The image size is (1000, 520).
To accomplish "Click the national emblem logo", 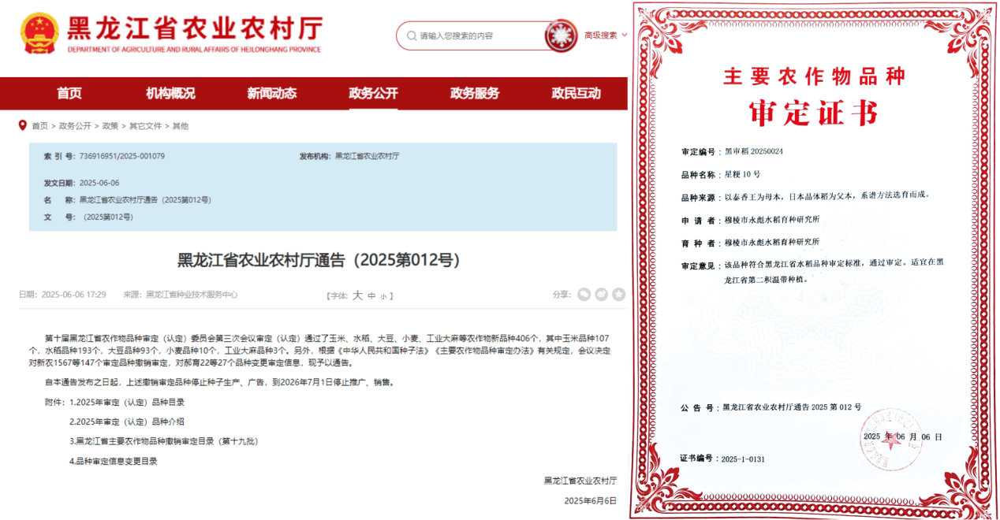I will coord(39,33).
